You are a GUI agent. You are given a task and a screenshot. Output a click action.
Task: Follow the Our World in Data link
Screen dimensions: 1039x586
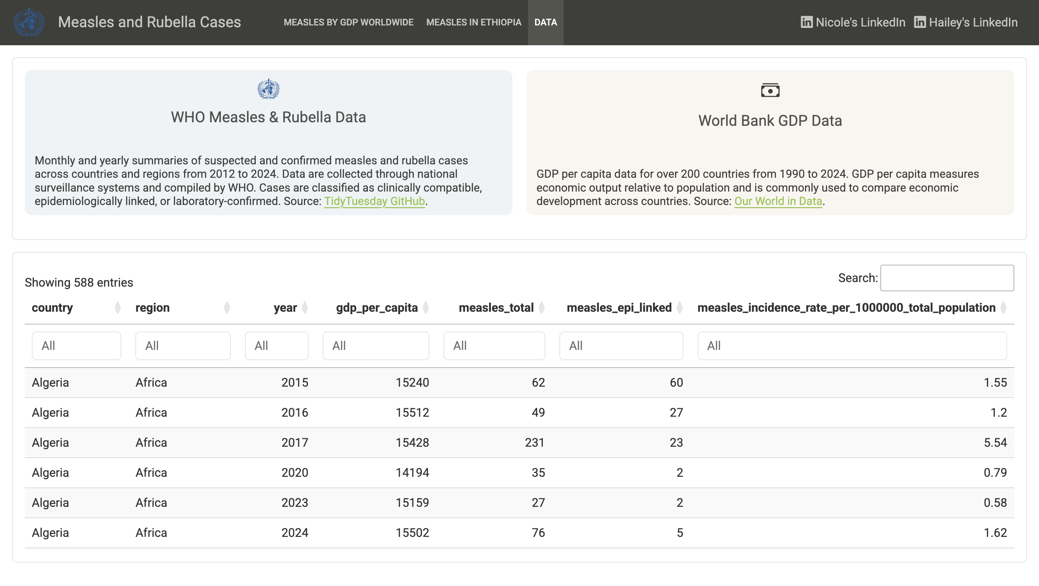pyautogui.click(x=778, y=201)
